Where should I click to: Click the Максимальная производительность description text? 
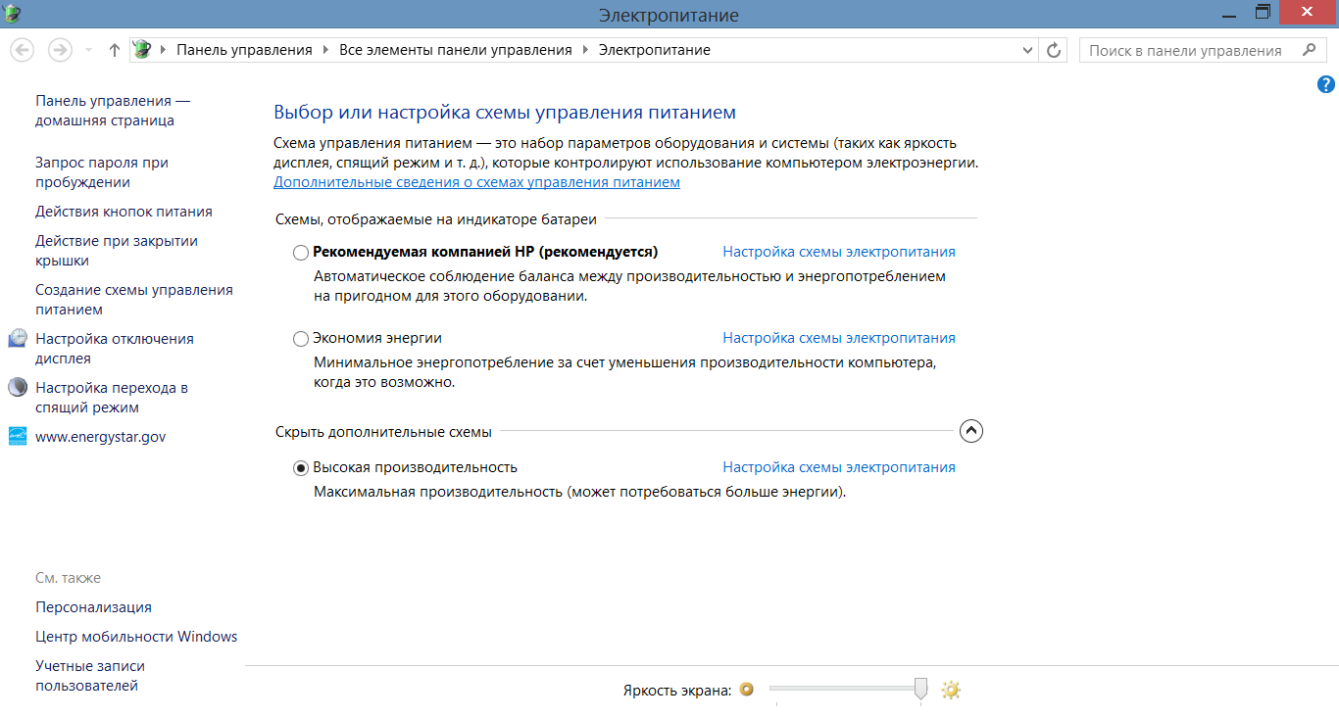[x=579, y=492]
